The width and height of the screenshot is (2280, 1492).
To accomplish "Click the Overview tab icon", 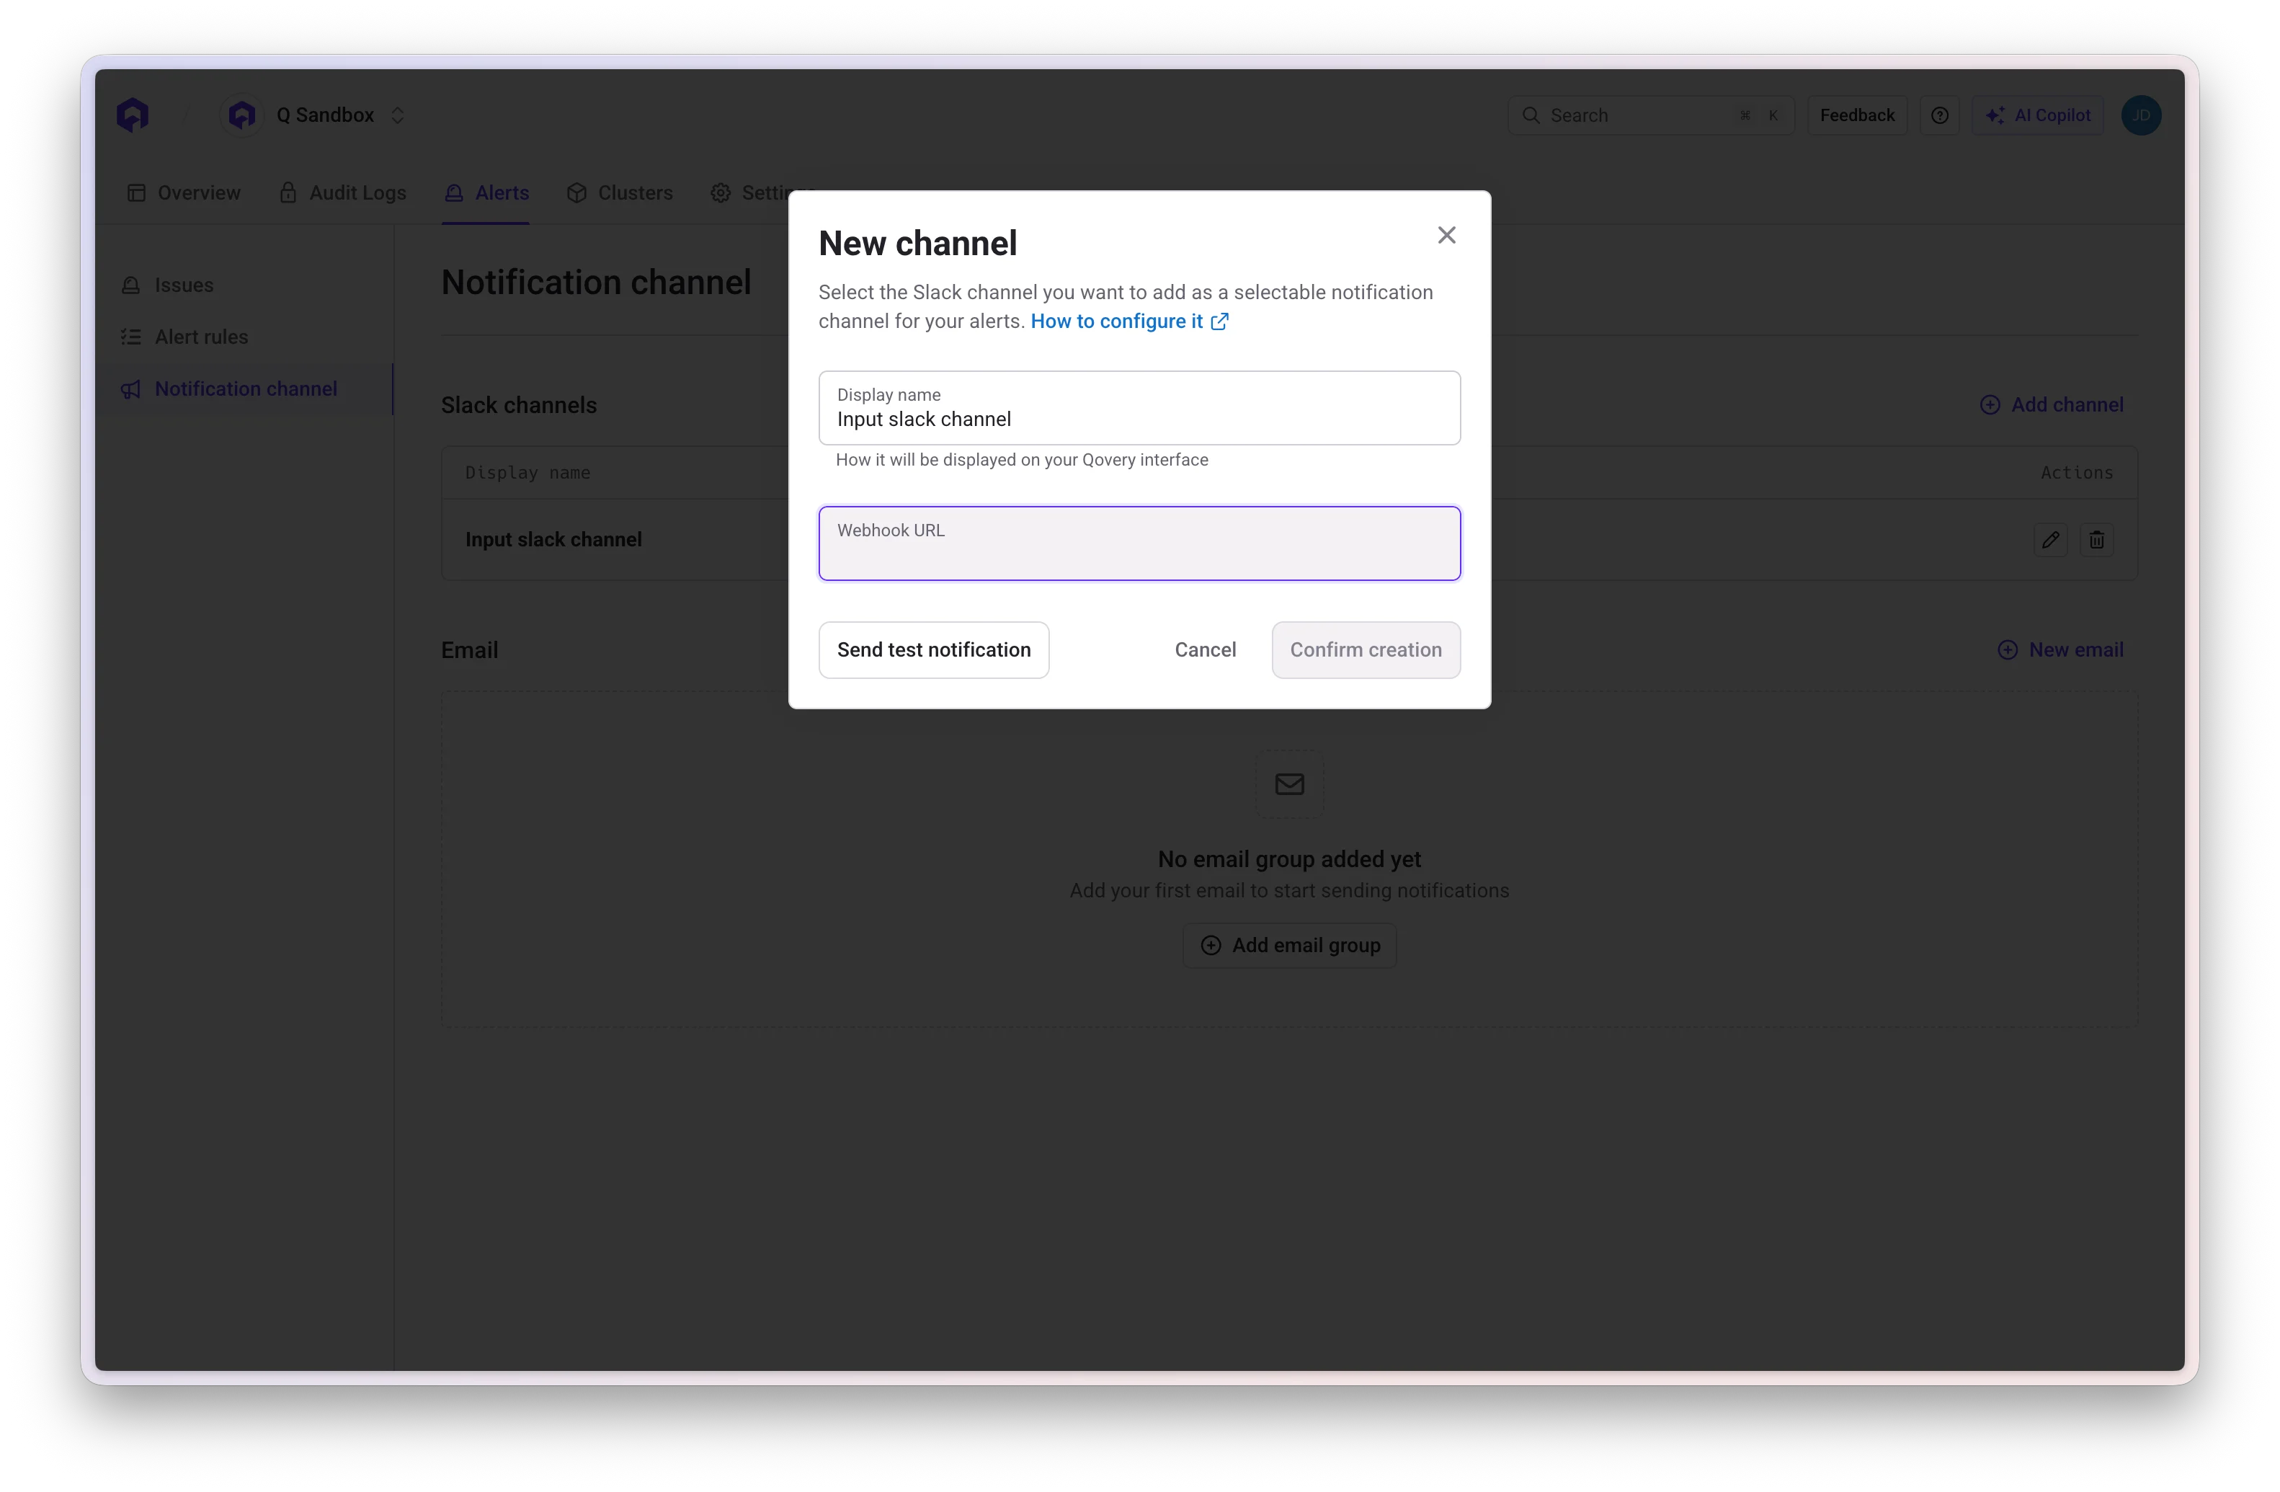I will pyautogui.click(x=137, y=192).
